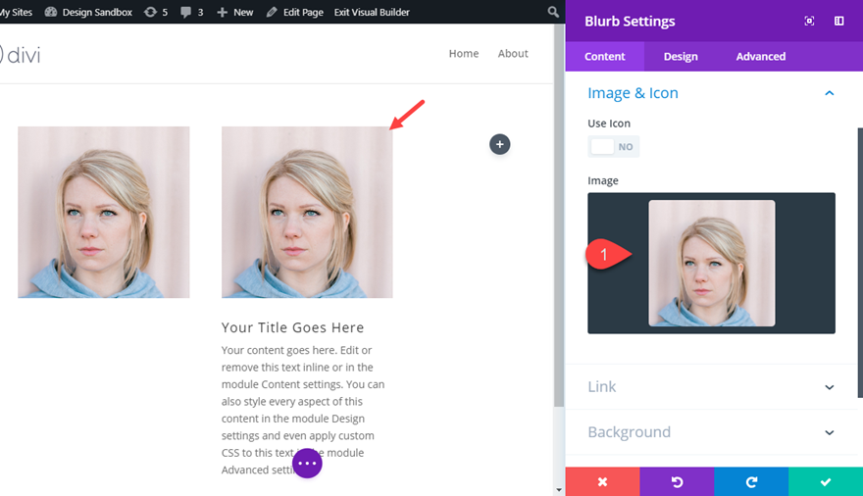Click the purple three-dots builder menu button

[308, 464]
